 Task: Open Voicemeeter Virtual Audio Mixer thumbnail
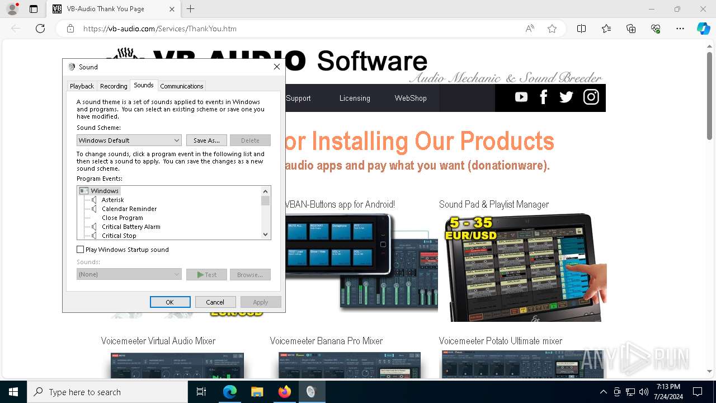coord(177,365)
